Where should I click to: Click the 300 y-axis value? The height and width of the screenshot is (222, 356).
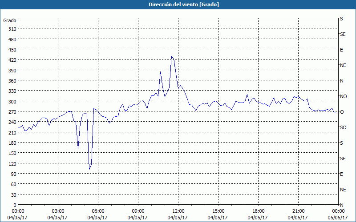click(12, 102)
